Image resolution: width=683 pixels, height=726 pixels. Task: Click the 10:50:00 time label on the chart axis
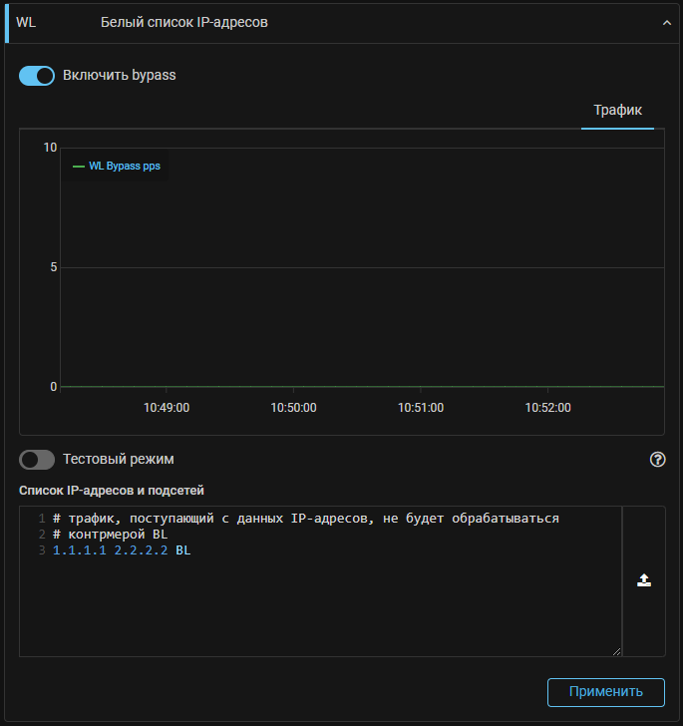tap(293, 408)
